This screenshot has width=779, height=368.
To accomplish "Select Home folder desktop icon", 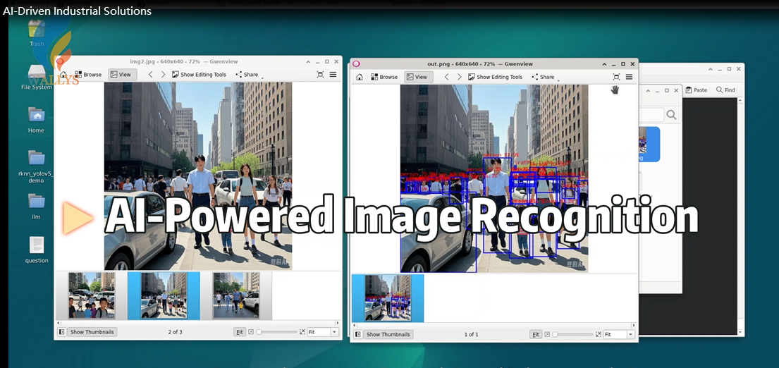I will click(36, 121).
